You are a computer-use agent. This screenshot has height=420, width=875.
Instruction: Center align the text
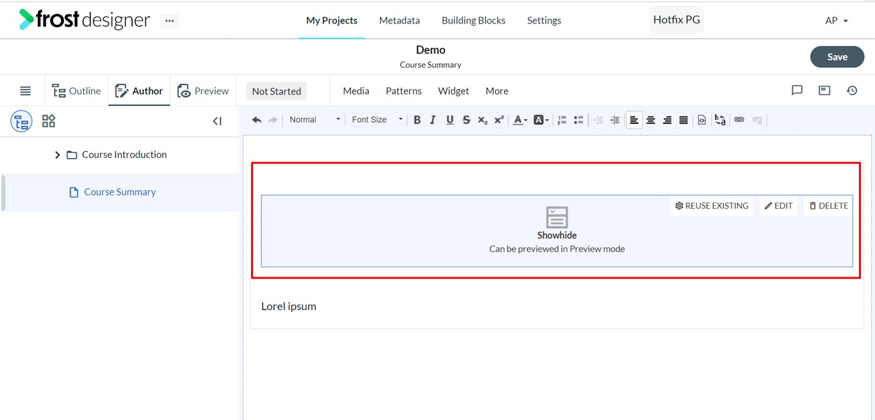pos(651,120)
